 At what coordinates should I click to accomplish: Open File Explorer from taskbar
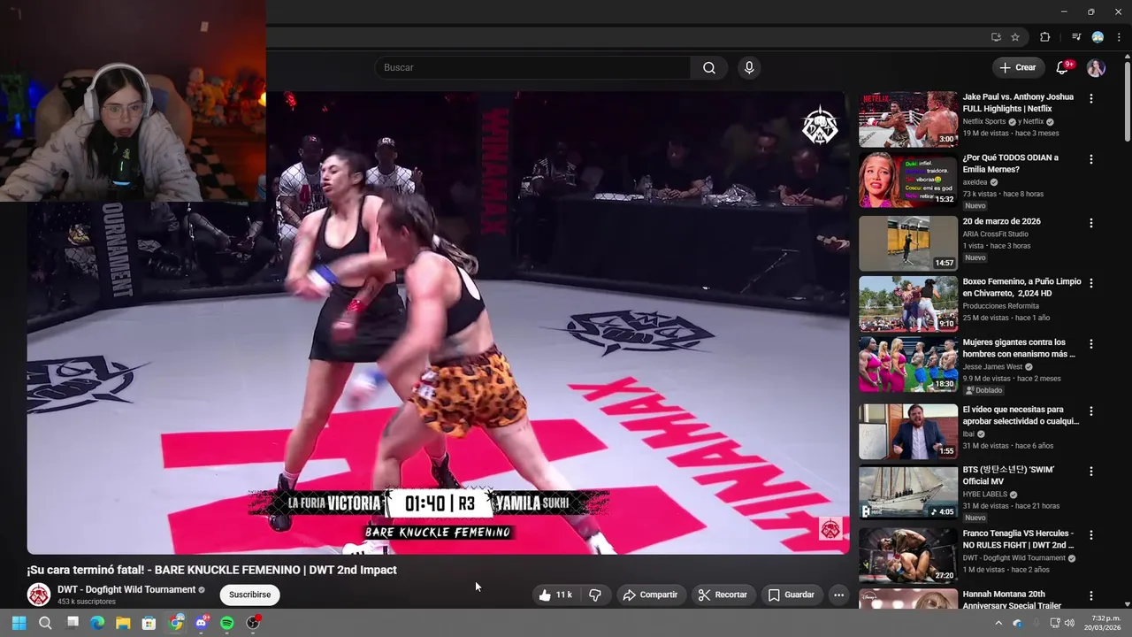pyautogui.click(x=123, y=623)
